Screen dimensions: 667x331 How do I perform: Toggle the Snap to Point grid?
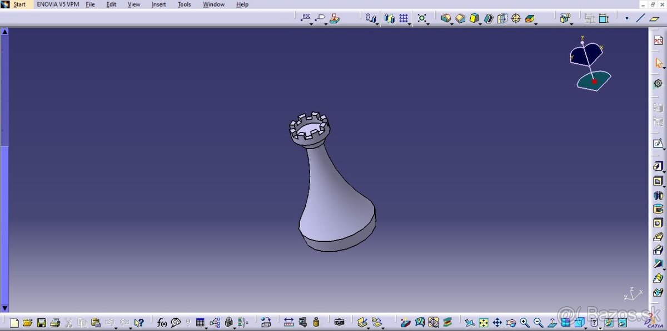[x=404, y=18]
